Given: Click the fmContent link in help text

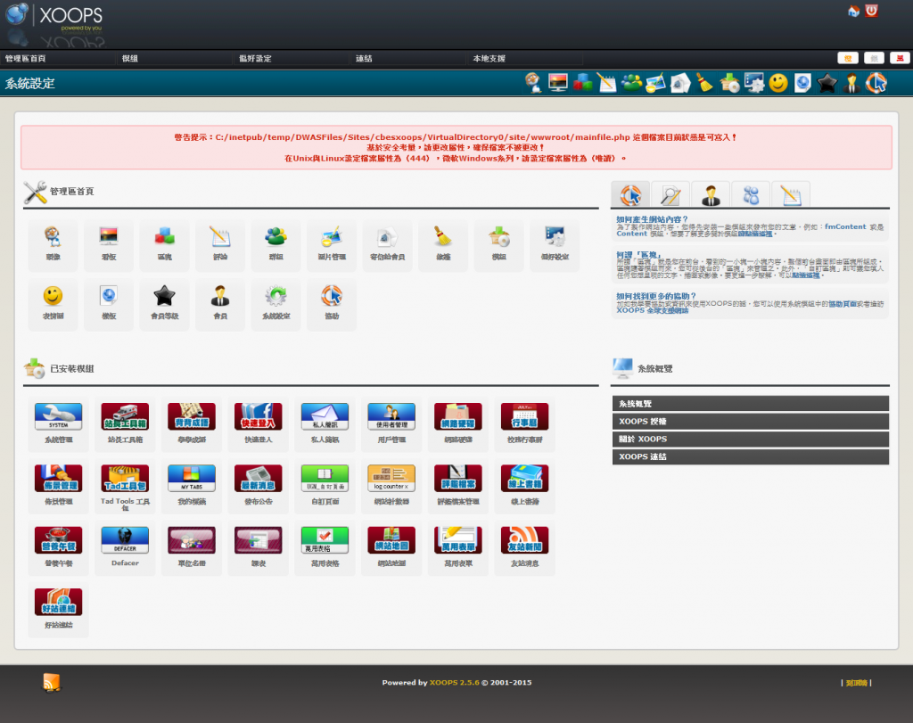Looking at the screenshot, I should tap(844, 226).
